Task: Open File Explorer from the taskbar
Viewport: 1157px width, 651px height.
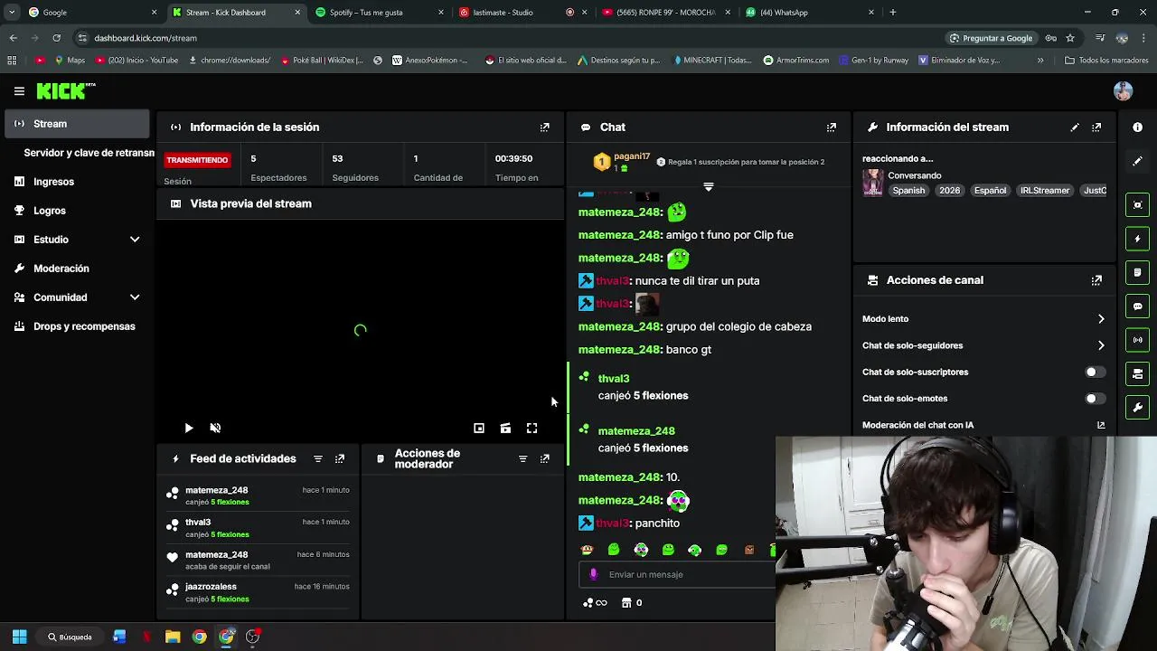Action: (173, 637)
